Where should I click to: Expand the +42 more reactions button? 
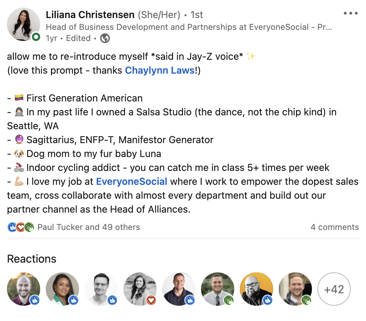334,289
